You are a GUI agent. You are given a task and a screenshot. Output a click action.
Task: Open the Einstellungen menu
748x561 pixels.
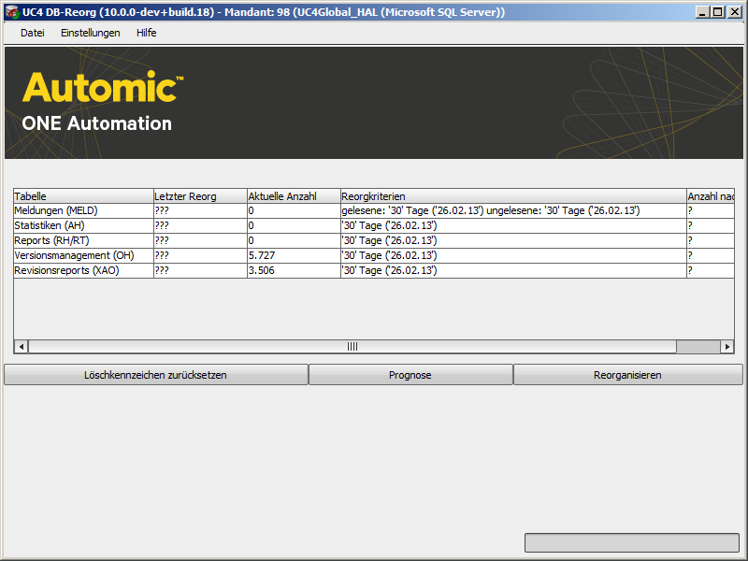90,33
